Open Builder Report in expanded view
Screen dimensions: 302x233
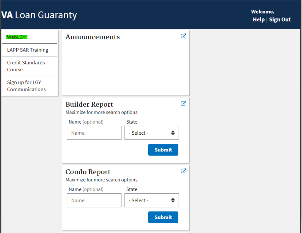pos(183,103)
